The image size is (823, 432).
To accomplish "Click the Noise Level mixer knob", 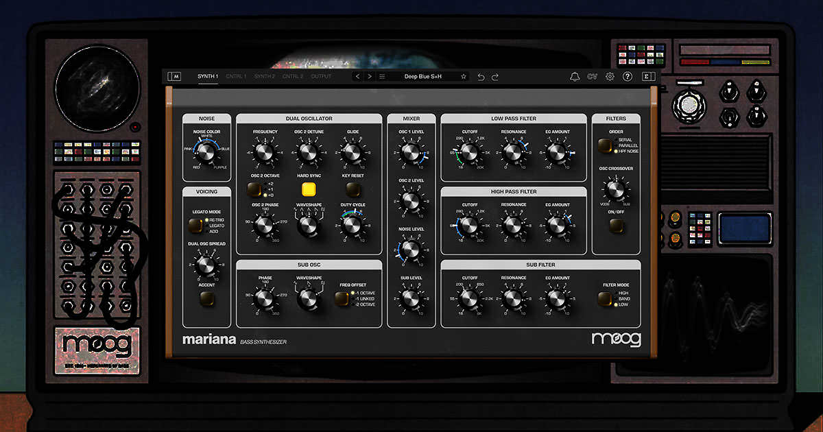I will [x=411, y=250].
